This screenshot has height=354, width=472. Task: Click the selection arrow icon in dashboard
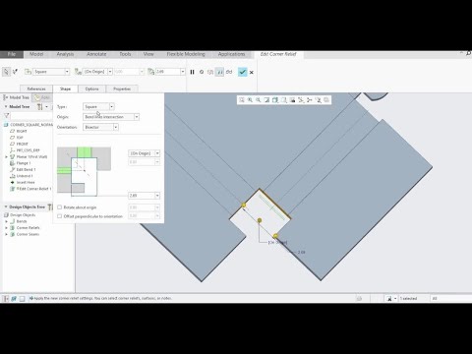tap(6, 72)
